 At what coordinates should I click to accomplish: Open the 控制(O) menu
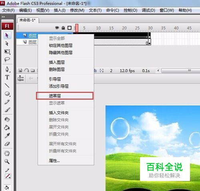click(130, 10)
